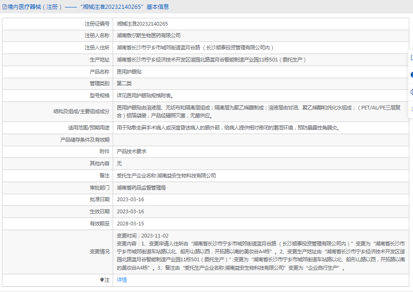The image size is (413, 292).
Task: Click the 产品储存条件及有效期 label
Action: [x=85, y=140]
